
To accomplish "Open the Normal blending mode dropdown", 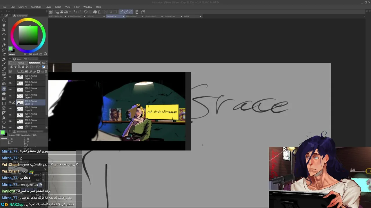I will [22, 63].
